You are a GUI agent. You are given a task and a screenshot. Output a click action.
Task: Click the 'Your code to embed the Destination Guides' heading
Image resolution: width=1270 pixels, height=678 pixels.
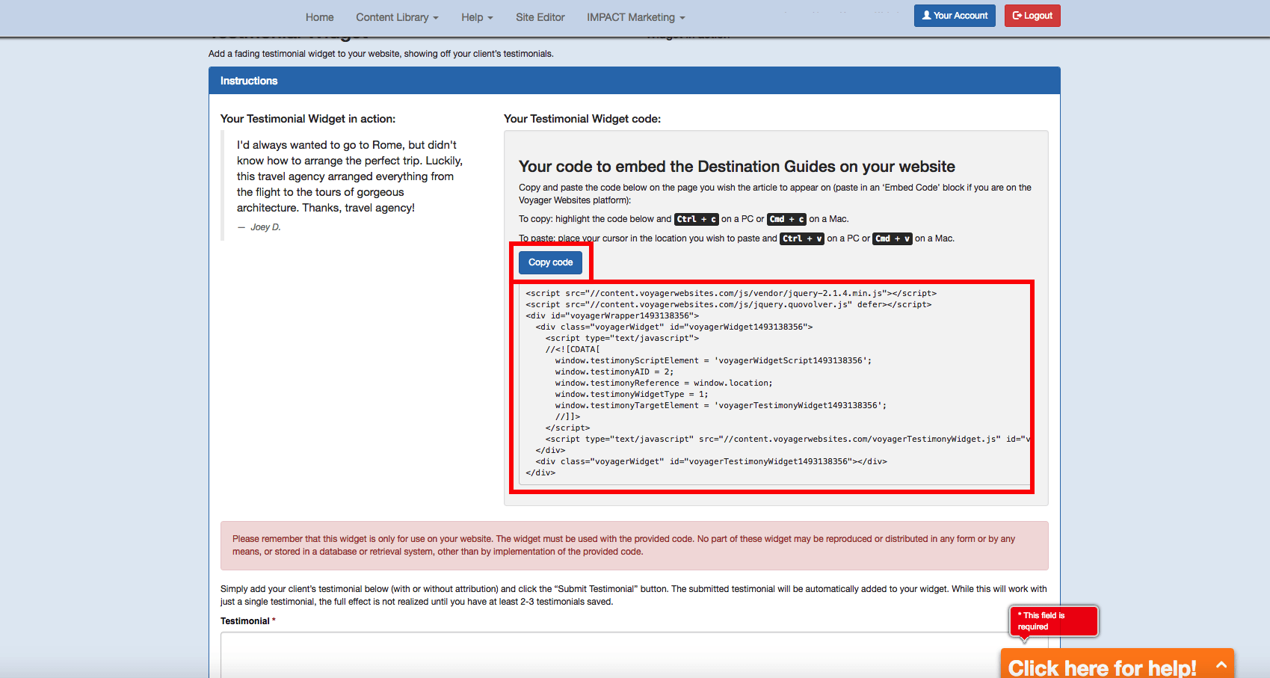(x=737, y=167)
